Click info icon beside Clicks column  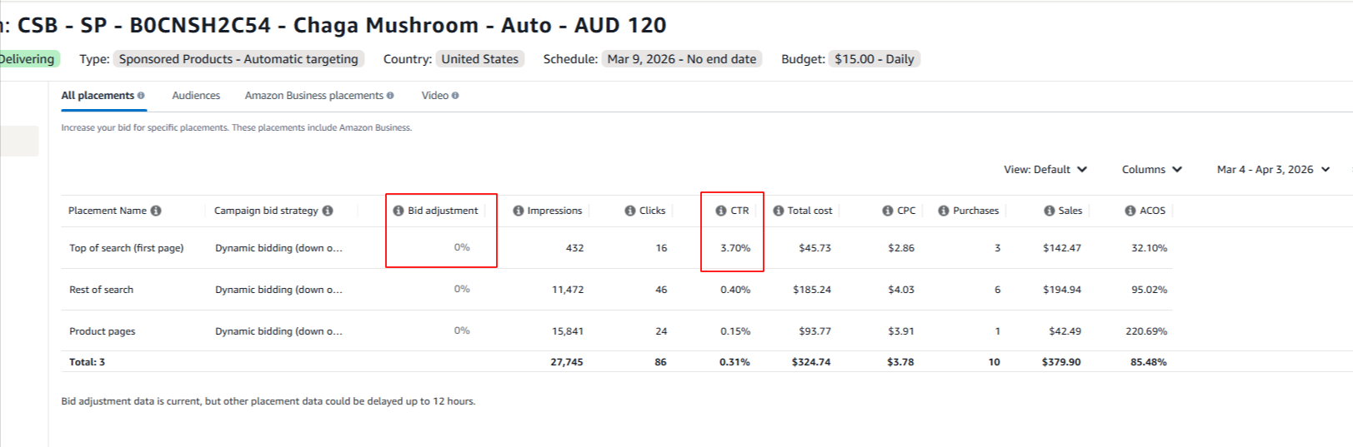pyautogui.click(x=630, y=211)
